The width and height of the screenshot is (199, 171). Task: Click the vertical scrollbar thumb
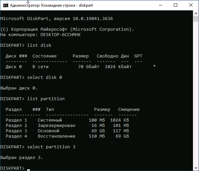tap(196, 19)
